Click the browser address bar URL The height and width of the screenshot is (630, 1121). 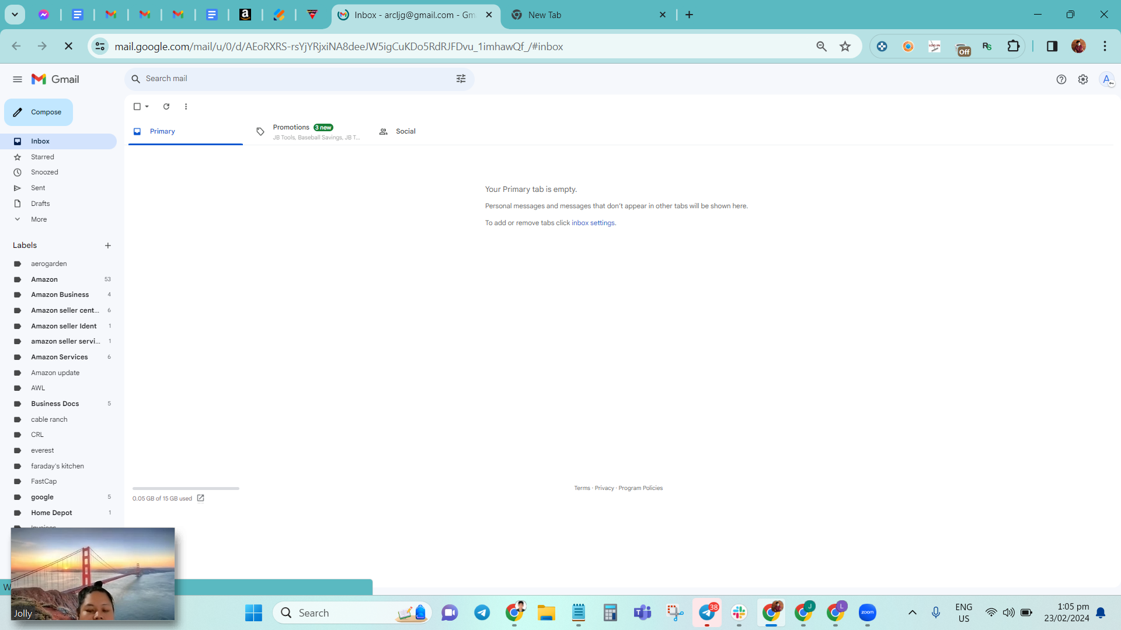click(339, 47)
